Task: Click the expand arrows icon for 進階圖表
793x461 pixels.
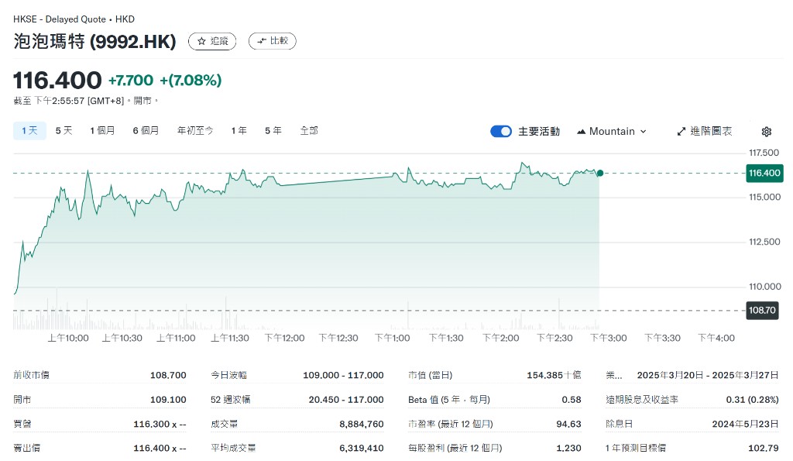Action: [x=681, y=132]
